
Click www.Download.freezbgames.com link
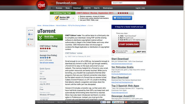click(x=122, y=82)
